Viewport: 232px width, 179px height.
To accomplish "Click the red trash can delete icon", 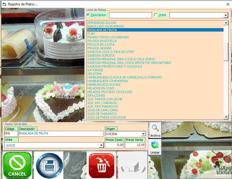I will [101, 165].
